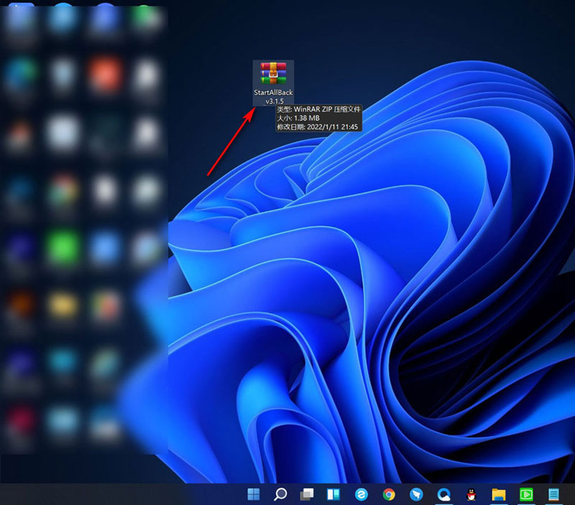
Task: Open the Notepad icon in taskbar
Action: point(553,494)
